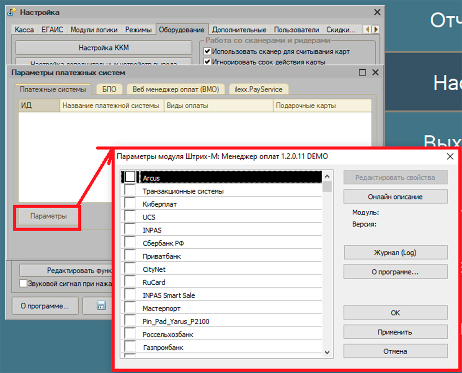Click the Настройка ККМ button
This screenshot has width=462, height=373.
(103, 48)
